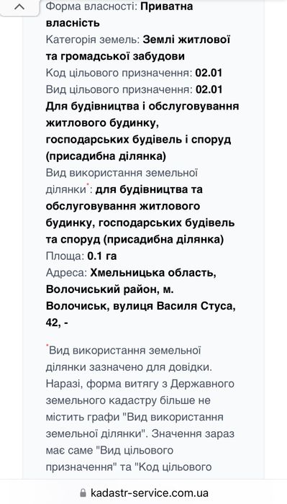Tap the padlock icon beside the site address
The height and width of the screenshot is (504, 287).
(x=83, y=492)
